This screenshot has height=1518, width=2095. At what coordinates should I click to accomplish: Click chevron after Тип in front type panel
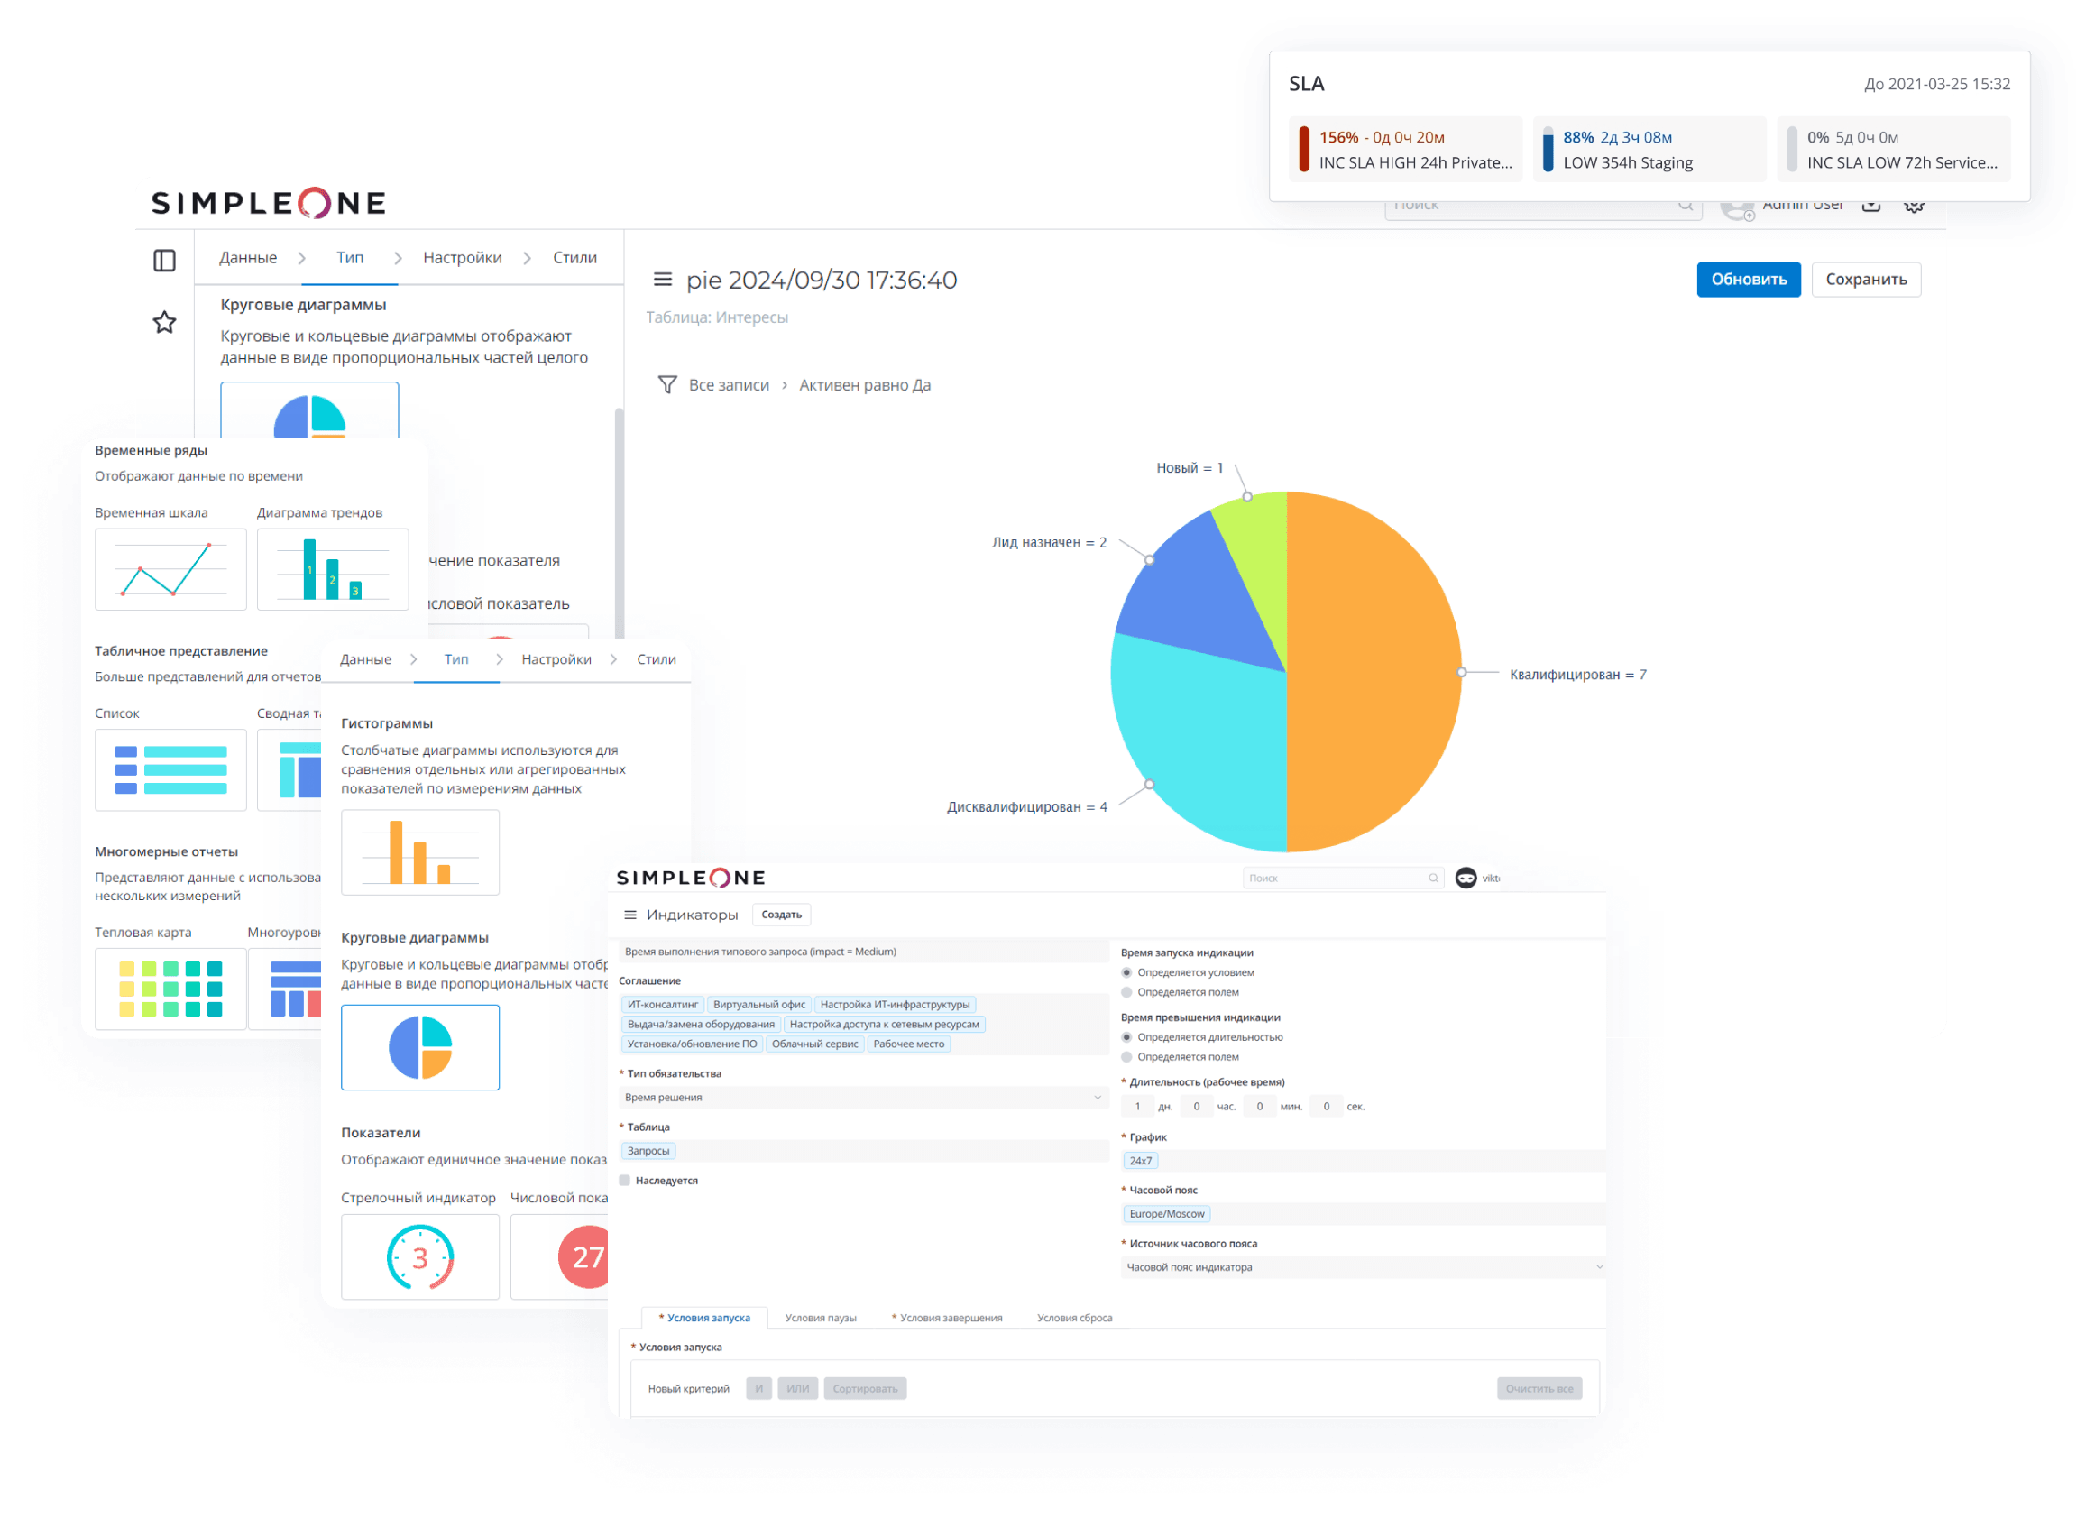coord(499,658)
